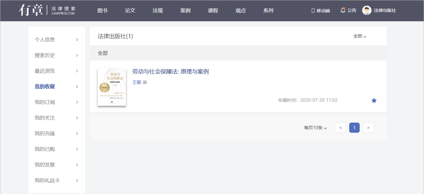
Task: Select 图书 in top navigation
Action: [102, 11]
